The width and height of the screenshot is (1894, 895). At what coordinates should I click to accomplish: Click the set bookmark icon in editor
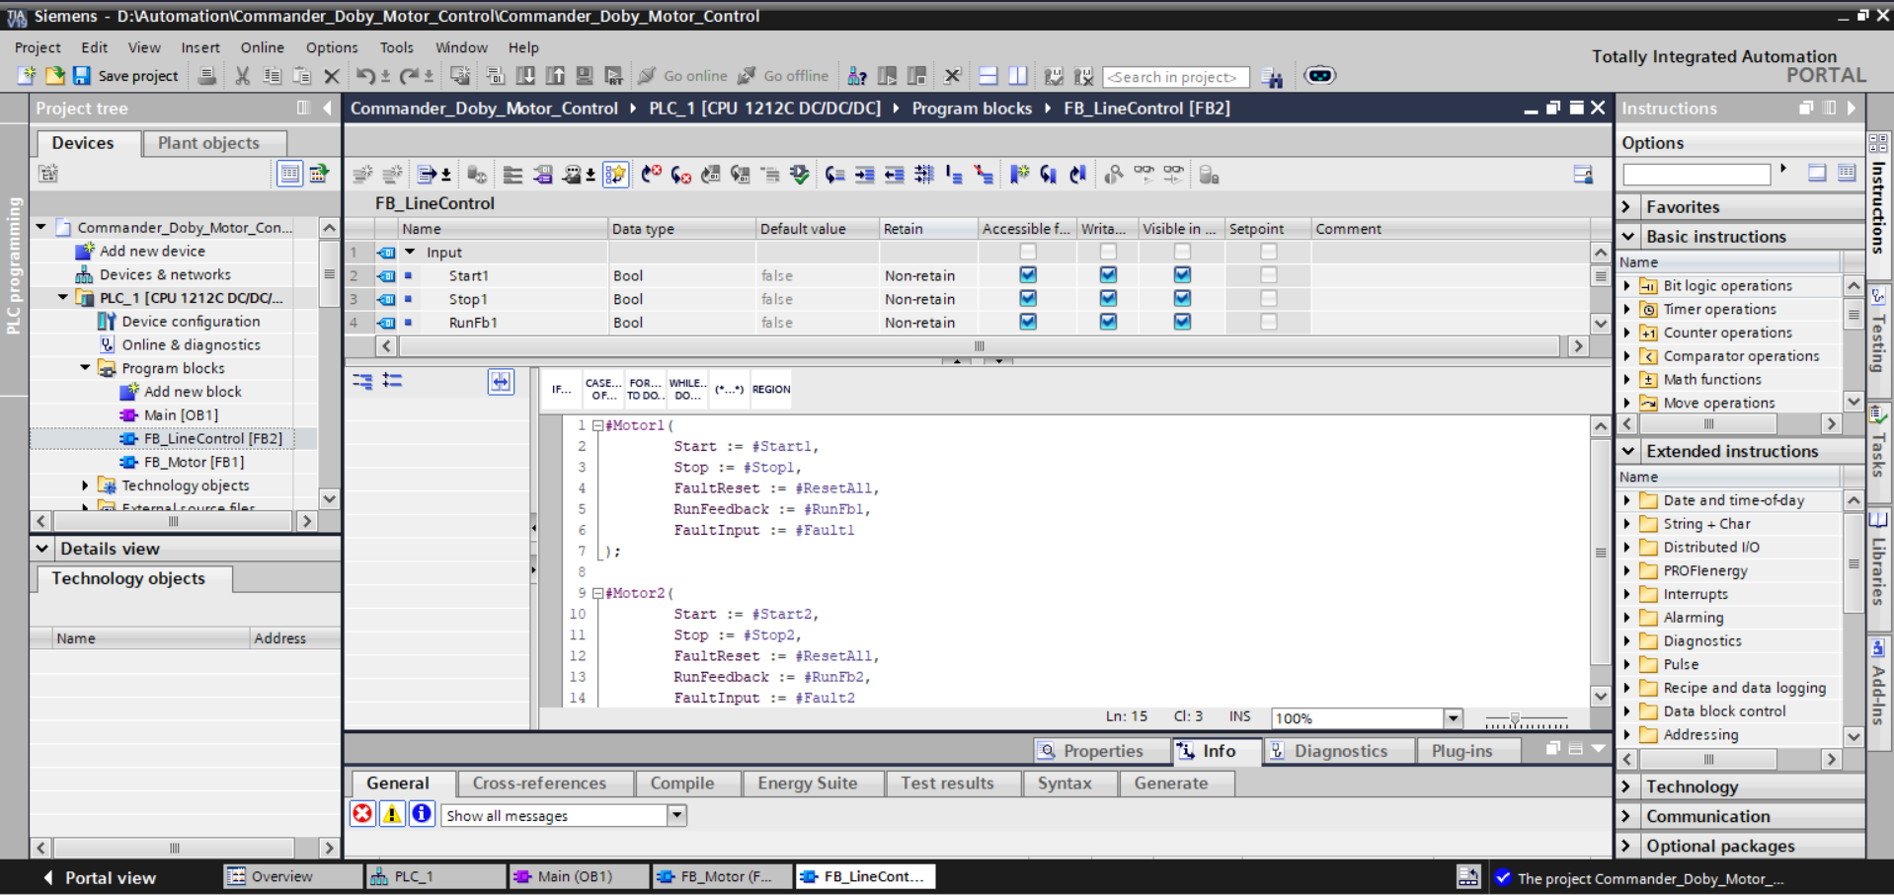point(1019,175)
